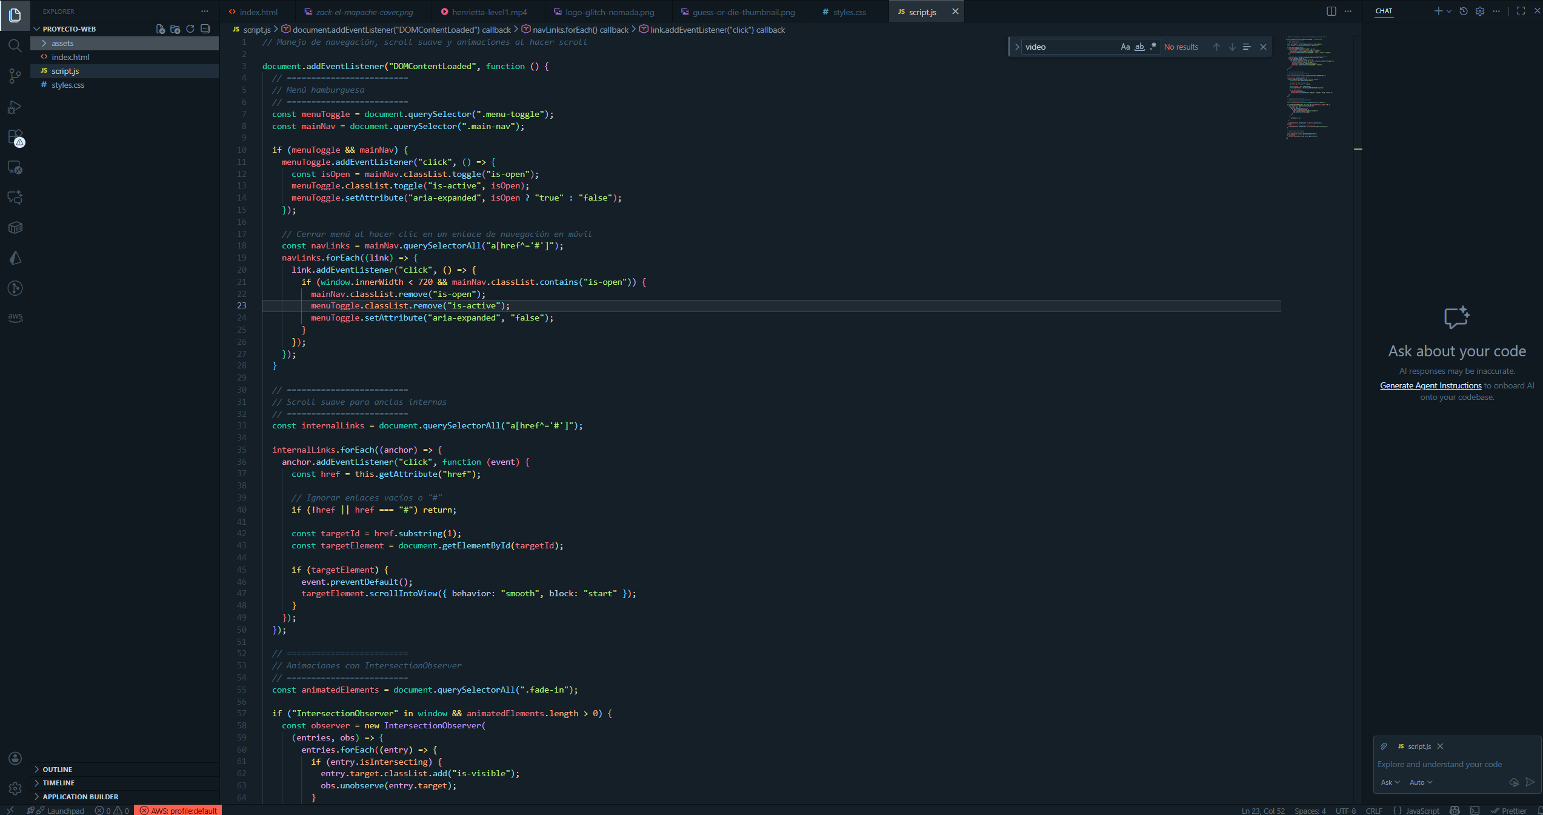Click AWS profile:default status item
Screen dimensions: 1543x815
tap(179, 810)
